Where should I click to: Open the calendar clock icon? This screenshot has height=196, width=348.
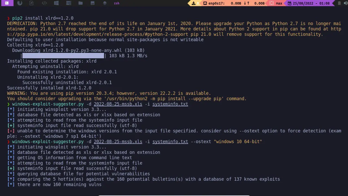click(290, 3)
